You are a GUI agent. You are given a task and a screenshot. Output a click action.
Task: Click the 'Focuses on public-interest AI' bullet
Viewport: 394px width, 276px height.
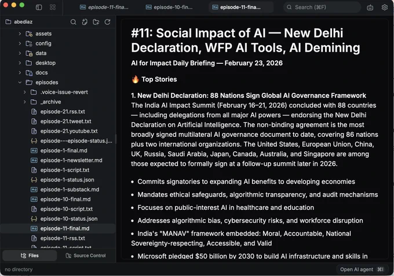[x=225, y=208]
